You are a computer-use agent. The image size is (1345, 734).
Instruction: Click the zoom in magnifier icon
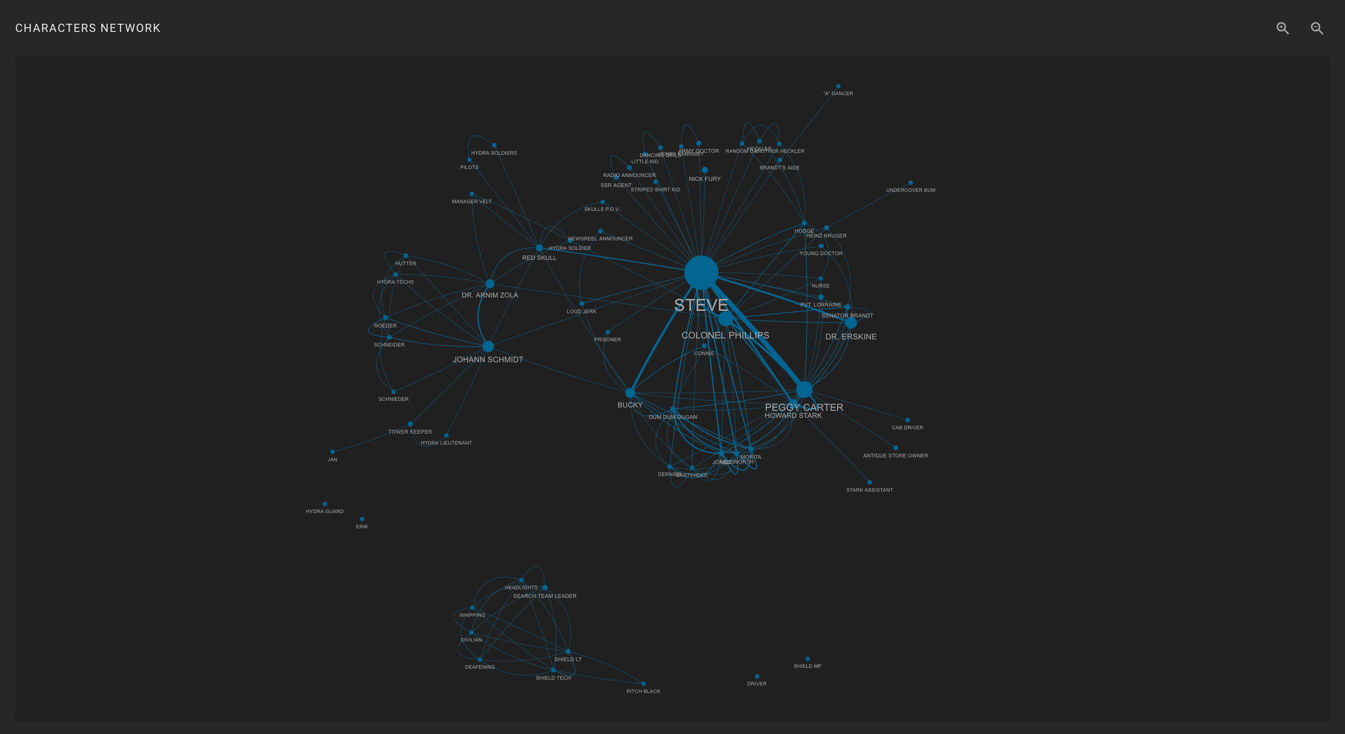click(x=1282, y=28)
